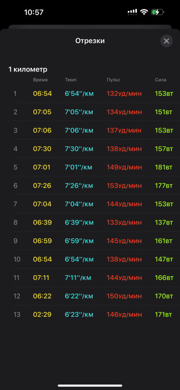
Task: Tap the 1 километр section heading
Action: click(28, 69)
